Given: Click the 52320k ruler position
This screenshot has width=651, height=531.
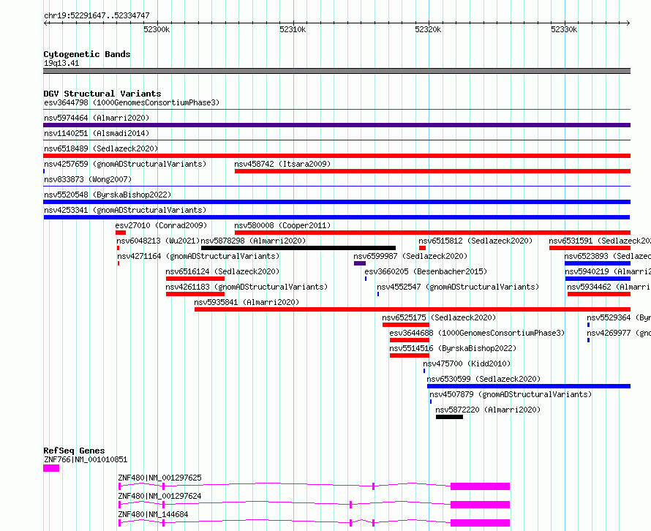Looking at the screenshot, I should pos(428,29).
